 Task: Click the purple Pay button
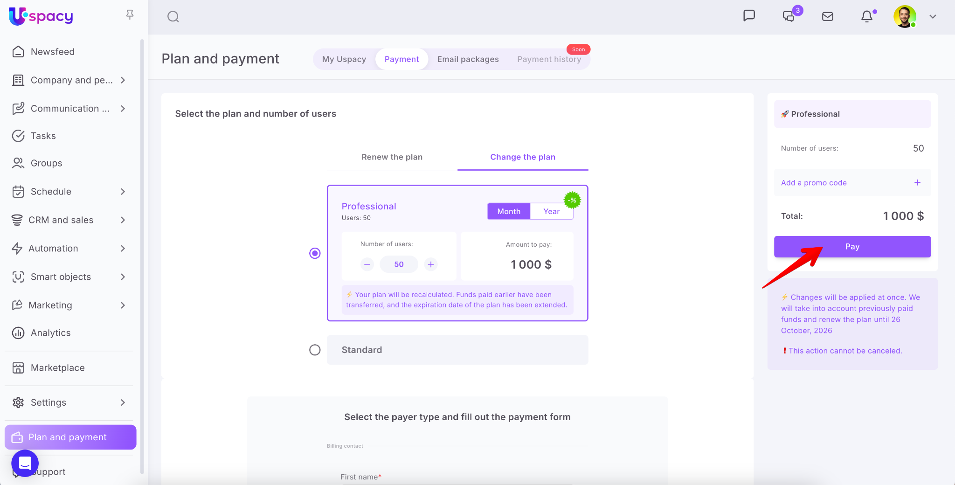coord(852,247)
